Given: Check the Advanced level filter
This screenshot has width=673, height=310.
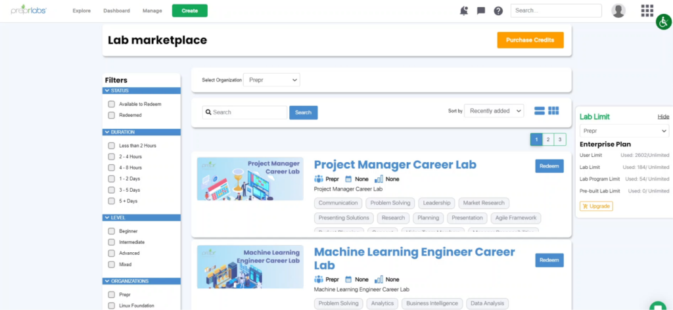Looking at the screenshot, I should [x=112, y=254].
